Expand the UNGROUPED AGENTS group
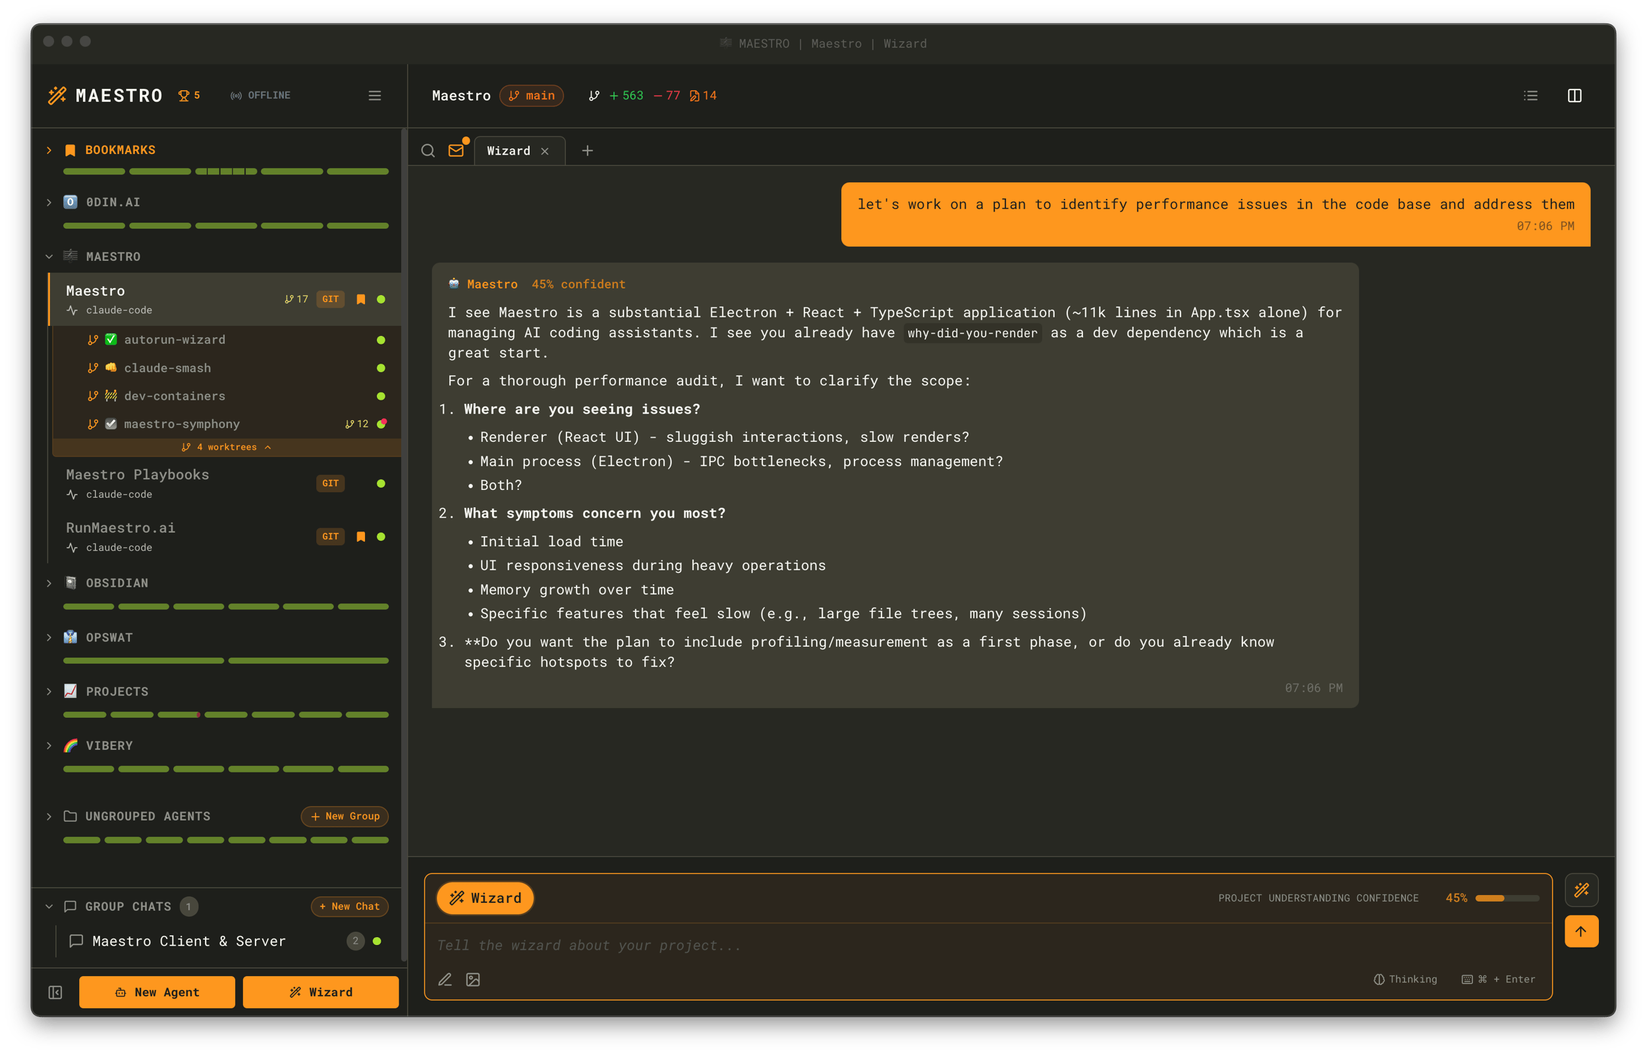 [49, 816]
